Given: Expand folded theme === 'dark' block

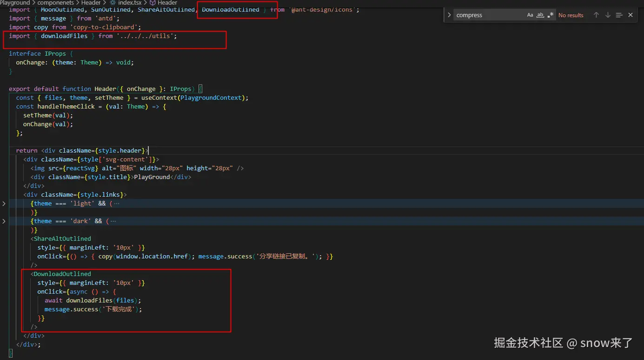Looking at the screenshot, I should click(x=4, y=221).
